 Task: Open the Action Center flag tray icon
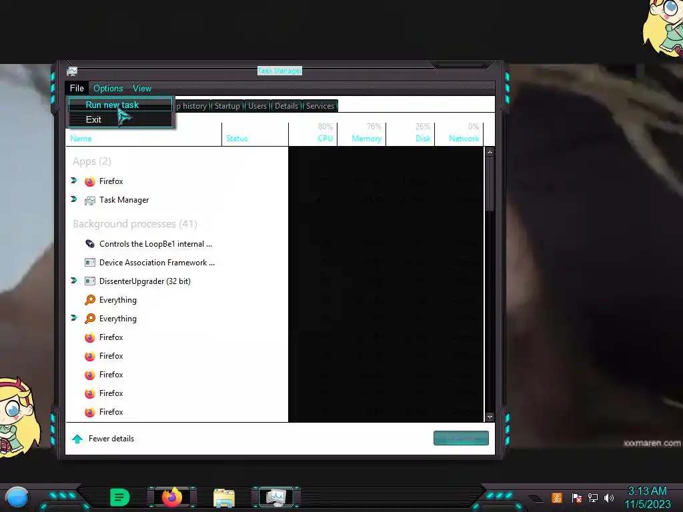pyautogui.click(x=576, y=497)
